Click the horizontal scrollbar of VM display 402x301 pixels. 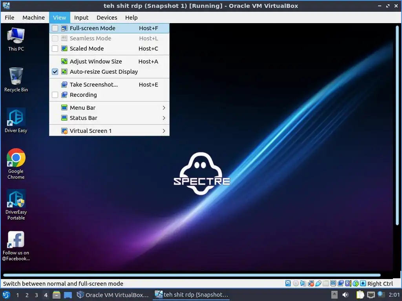(192, 275)
